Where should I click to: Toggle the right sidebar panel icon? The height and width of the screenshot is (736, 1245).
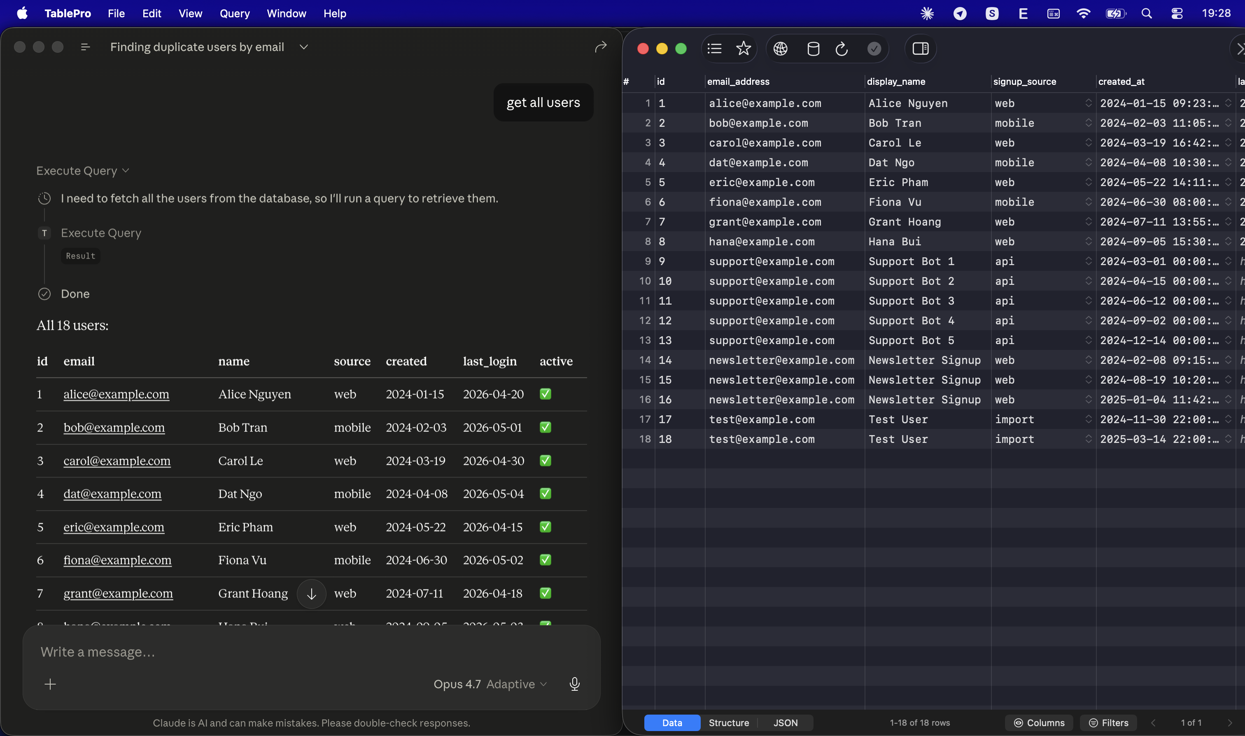[x=921, y=49]
